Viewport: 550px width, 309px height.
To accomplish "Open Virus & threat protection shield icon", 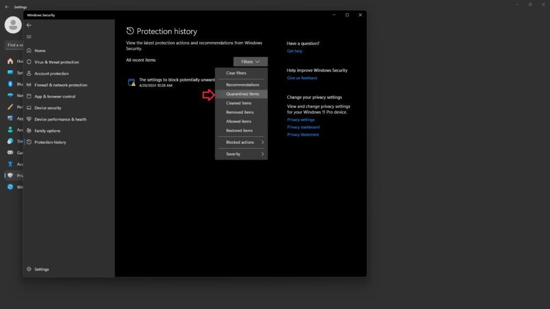I will (29, 62).
